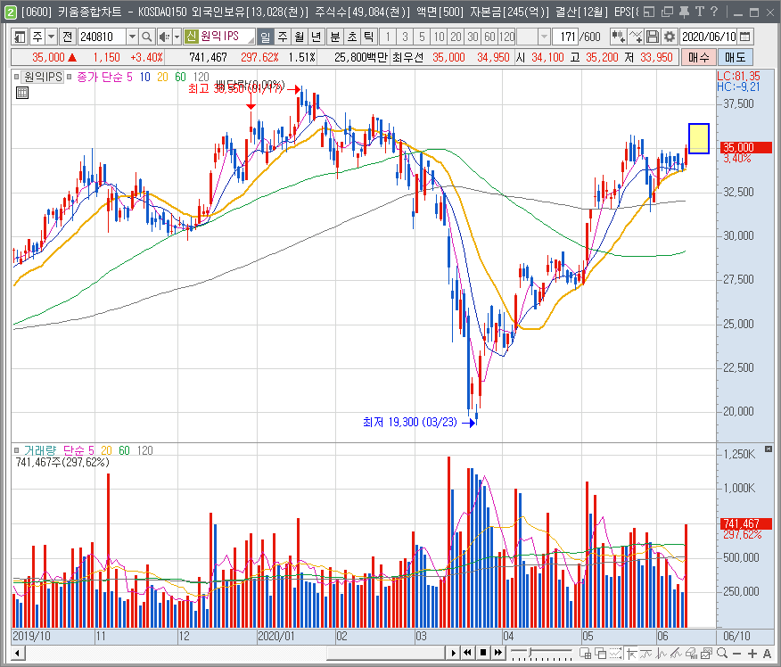Viewport: 781px width, 667px height.
Task: Click the eraser delete drawings icon
Action: [x=691, y=653]
